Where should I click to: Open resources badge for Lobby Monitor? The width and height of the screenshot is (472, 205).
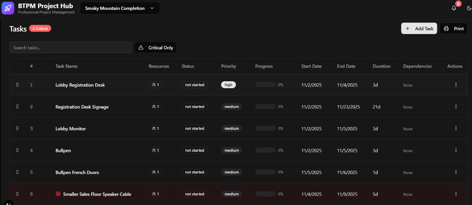tap(155, 128)
